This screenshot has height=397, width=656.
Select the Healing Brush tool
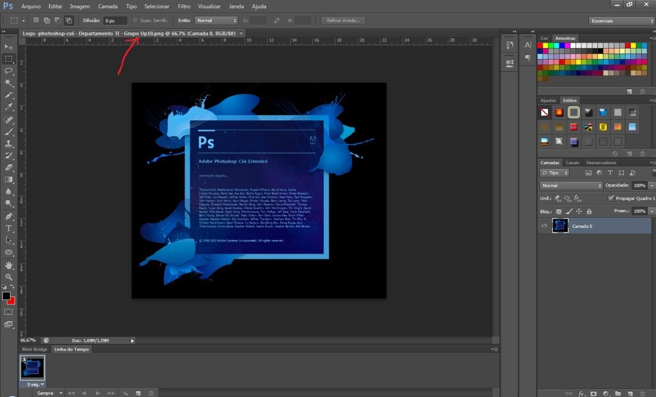pyautogui.click(x=9, y=120)
